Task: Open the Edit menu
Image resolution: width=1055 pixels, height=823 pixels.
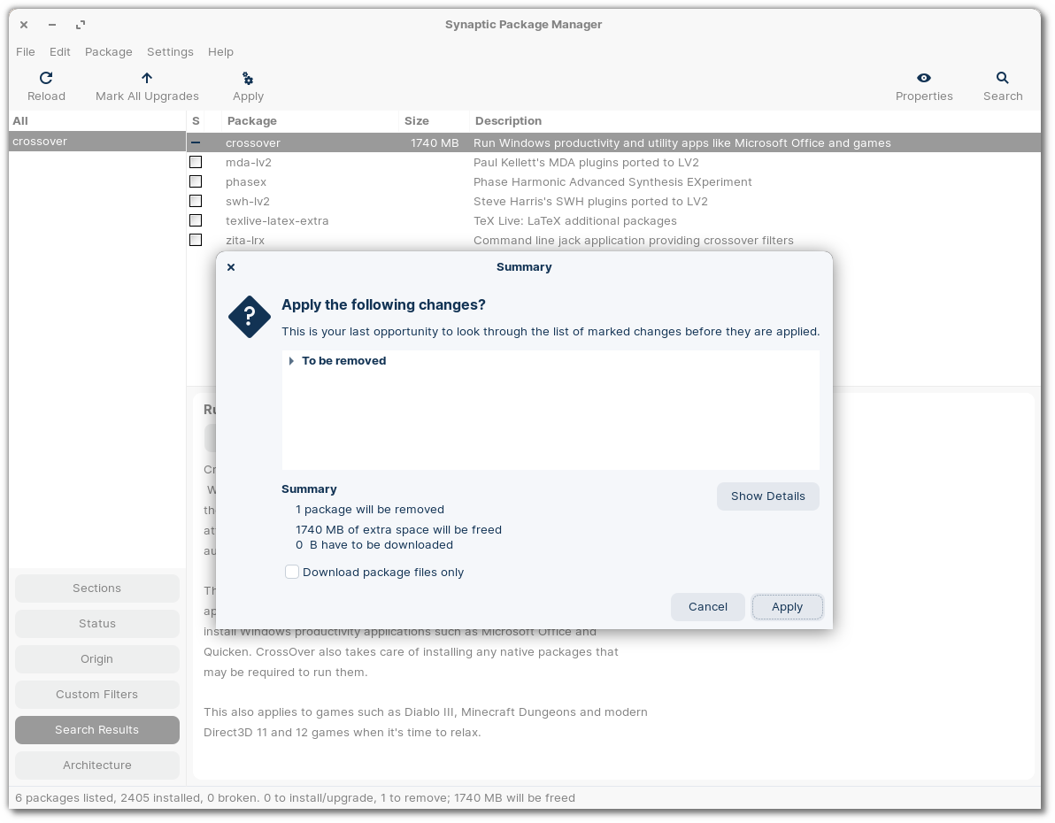Action: tap(60, 52)
